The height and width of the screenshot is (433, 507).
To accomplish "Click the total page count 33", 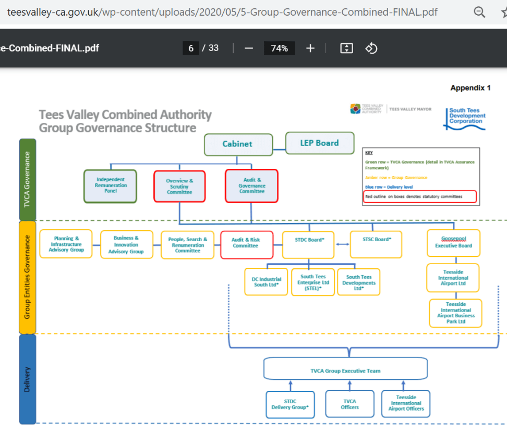I will click(213, 48).
